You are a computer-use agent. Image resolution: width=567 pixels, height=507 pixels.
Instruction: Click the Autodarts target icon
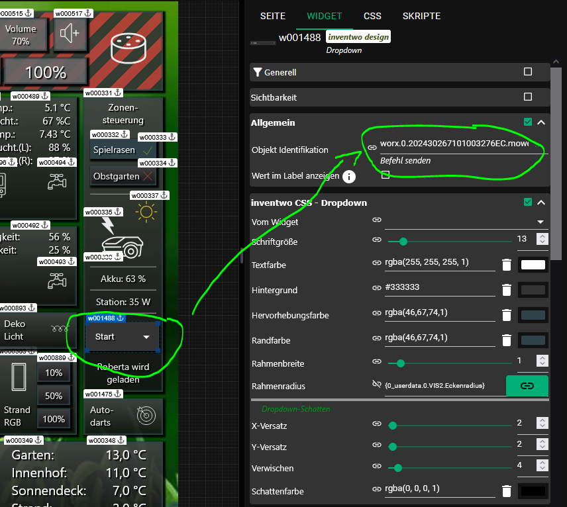[145, 415]
